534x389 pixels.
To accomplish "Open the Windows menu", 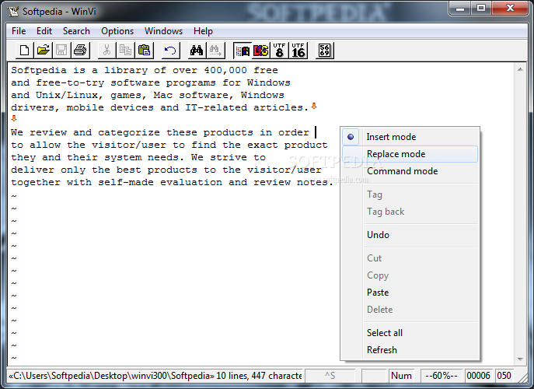I will (163, 31).
